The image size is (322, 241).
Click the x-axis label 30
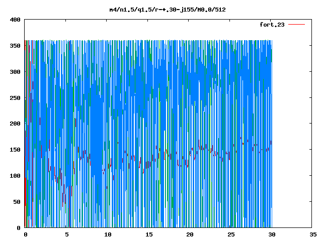[x=272, y=234]
